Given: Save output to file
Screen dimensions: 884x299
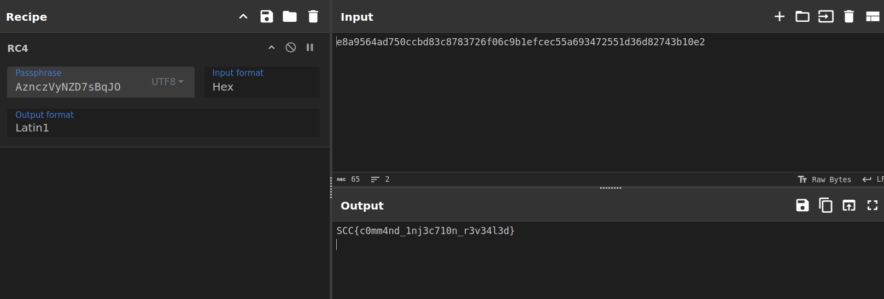Looking at the screenshot, I should pyautogui.click(x=802, y=205).
